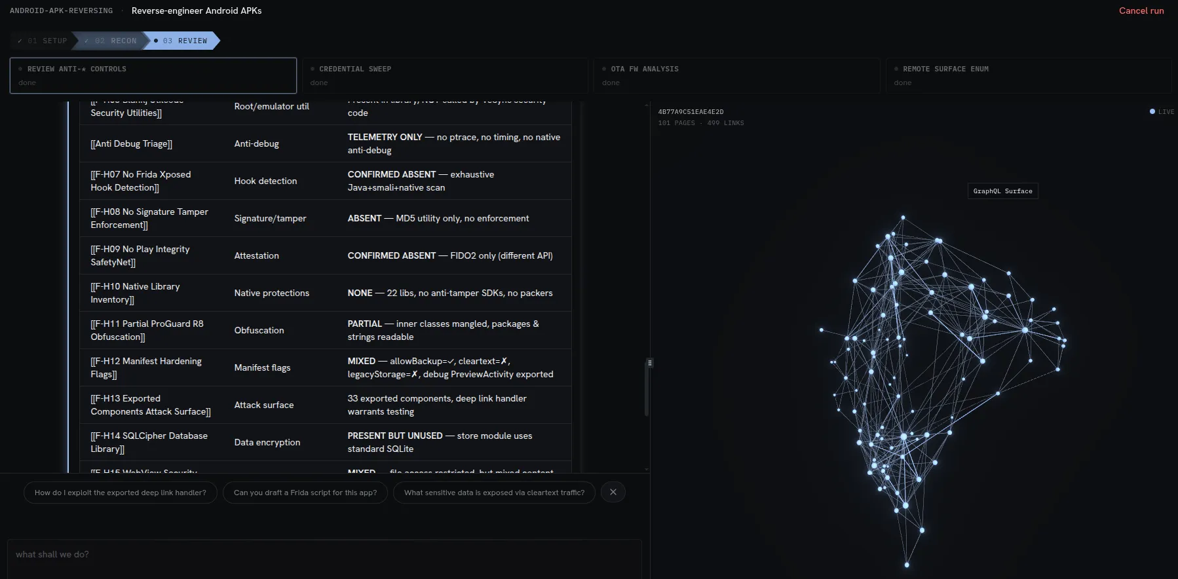Open the 02 RECON step
Viewport: 1178px width, 579px height.
coord(110,41)
